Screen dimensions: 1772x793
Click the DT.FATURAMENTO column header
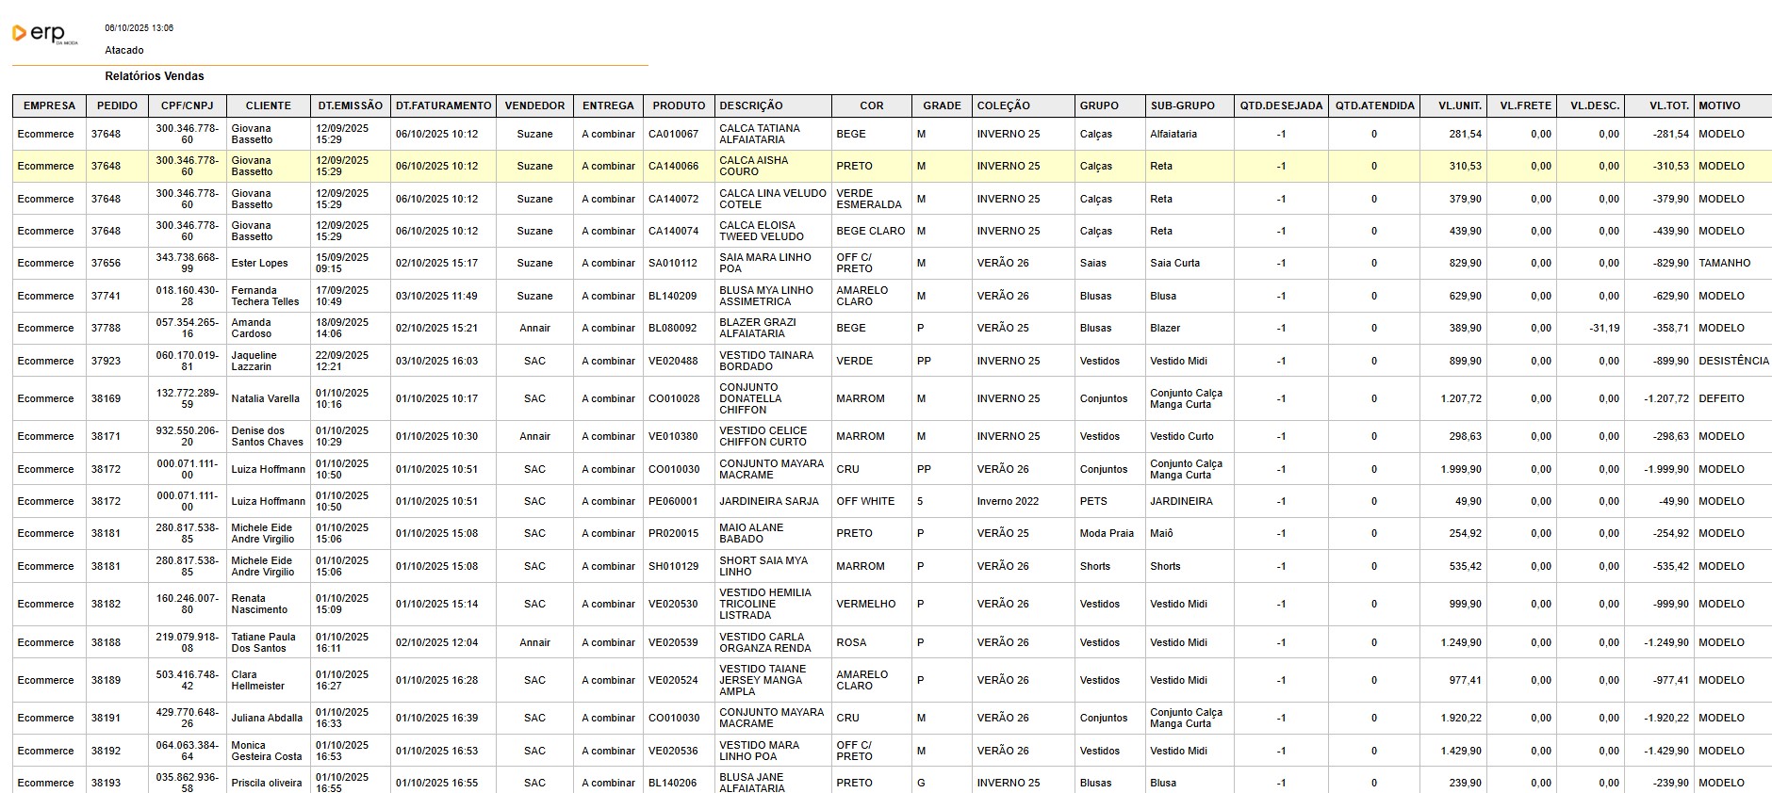tap(443, 106)
